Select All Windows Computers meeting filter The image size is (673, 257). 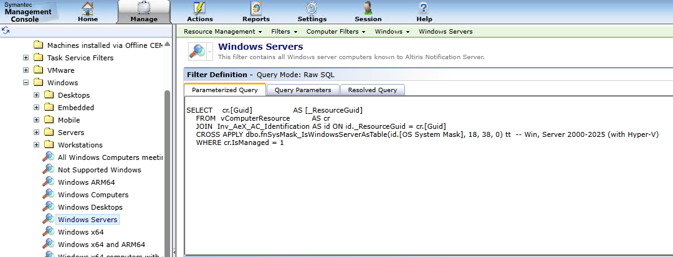pyautogui.click(x=110, y=157)
